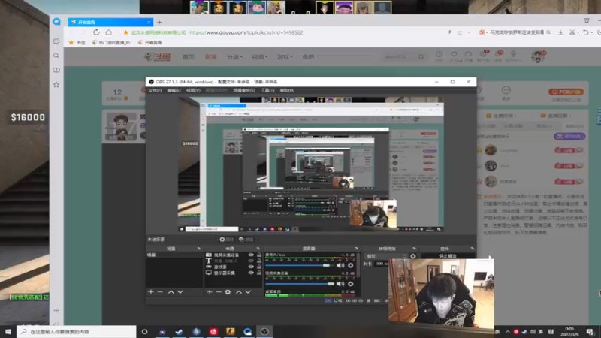Open a new browser tab

[x=159, y=23]
